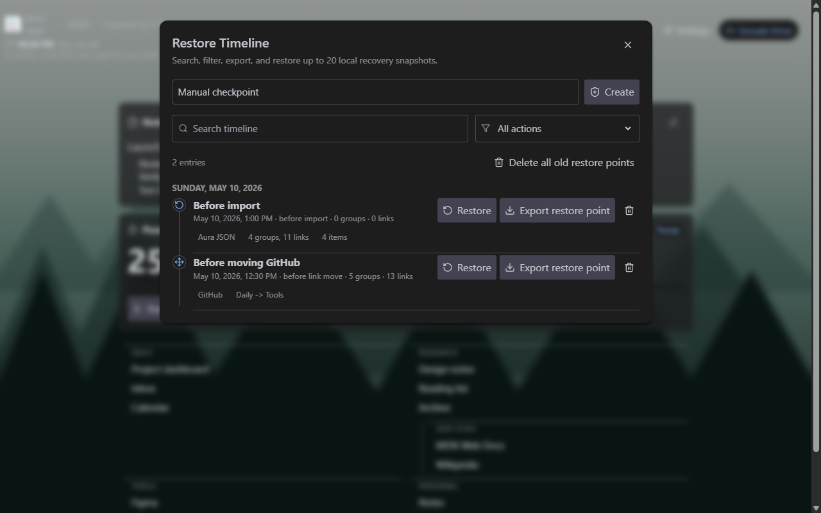Restore the Before moving GitHub snapshot
This screenshot has height=513, width=821.
pos(466,267)
